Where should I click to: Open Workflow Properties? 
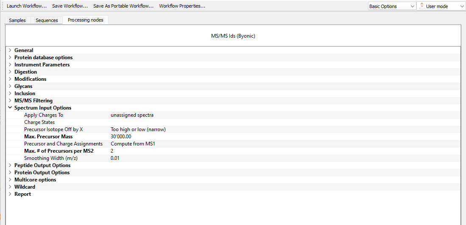point(182,6)
